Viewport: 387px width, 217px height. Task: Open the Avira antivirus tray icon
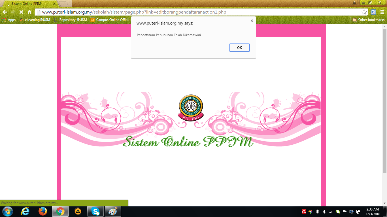[304, 212]
